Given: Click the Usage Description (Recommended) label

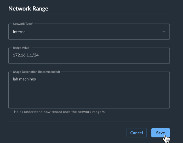Looking at the screenshot, I should [x=36, y=72].
